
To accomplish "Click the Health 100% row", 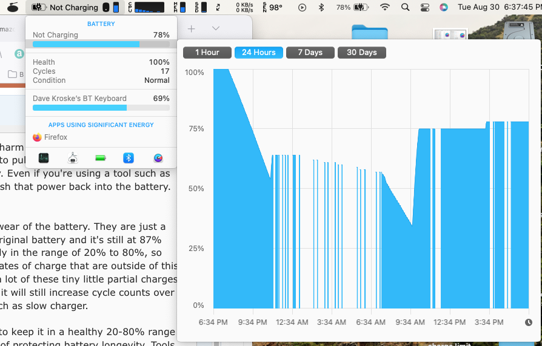I will pyautogui.click(x=101, y=62).
